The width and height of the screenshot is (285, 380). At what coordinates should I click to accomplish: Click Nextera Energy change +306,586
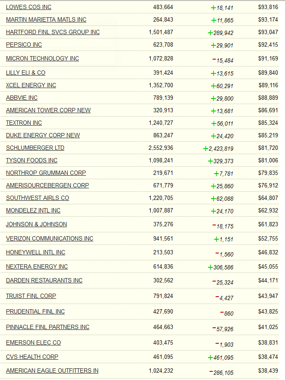point(221,267)
